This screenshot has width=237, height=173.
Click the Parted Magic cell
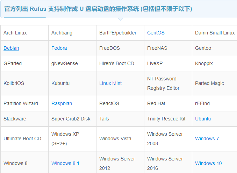pos(215,84)
